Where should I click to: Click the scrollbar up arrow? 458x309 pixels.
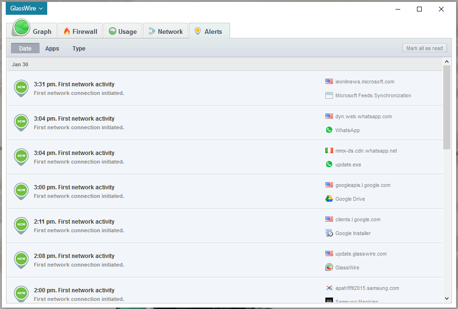[x=447, y=62]
